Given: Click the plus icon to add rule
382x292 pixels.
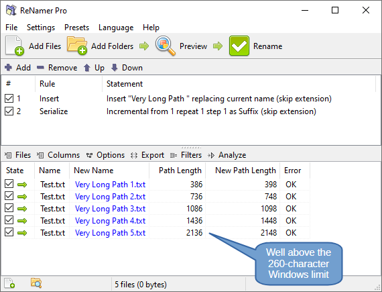Looking at the screenshot, I should point(8,67).
